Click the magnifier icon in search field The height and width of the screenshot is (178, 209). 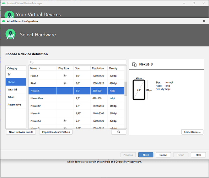pyautogui.click(x=32, y=62)
